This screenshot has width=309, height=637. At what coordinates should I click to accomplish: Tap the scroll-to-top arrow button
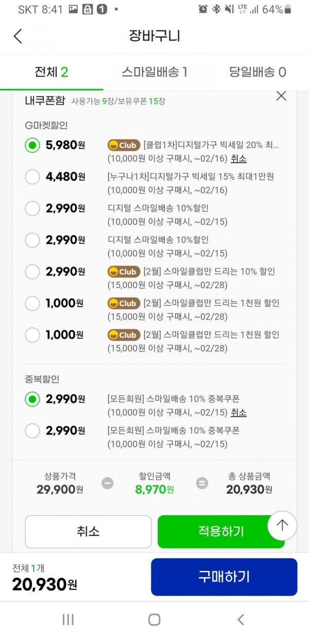(x=282, y=525)
